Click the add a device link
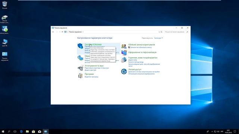This screenshot has width=239, height=134. pyautogui.click(x=90, y=70)
